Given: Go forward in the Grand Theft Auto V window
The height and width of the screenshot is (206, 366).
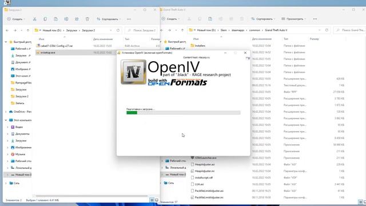Looking at the screenshot, I should click(169, 30).
